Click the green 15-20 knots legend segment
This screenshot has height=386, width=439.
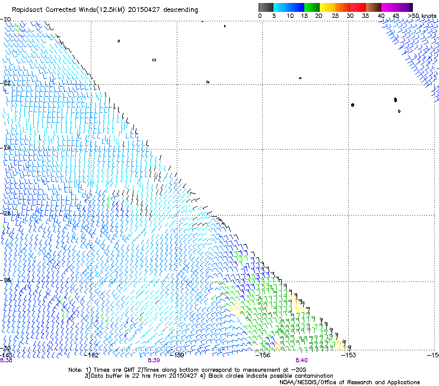point(312,7)
